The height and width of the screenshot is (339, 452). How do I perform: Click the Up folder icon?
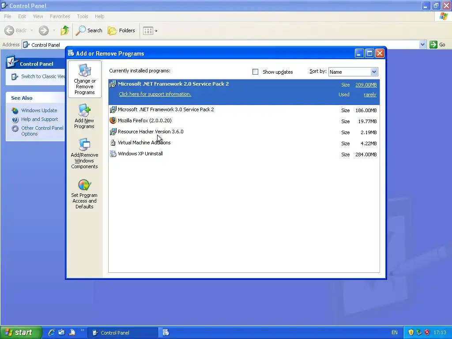[65, 30]
